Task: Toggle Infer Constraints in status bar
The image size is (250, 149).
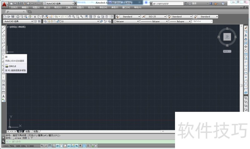Action: (x=42, y=146)
